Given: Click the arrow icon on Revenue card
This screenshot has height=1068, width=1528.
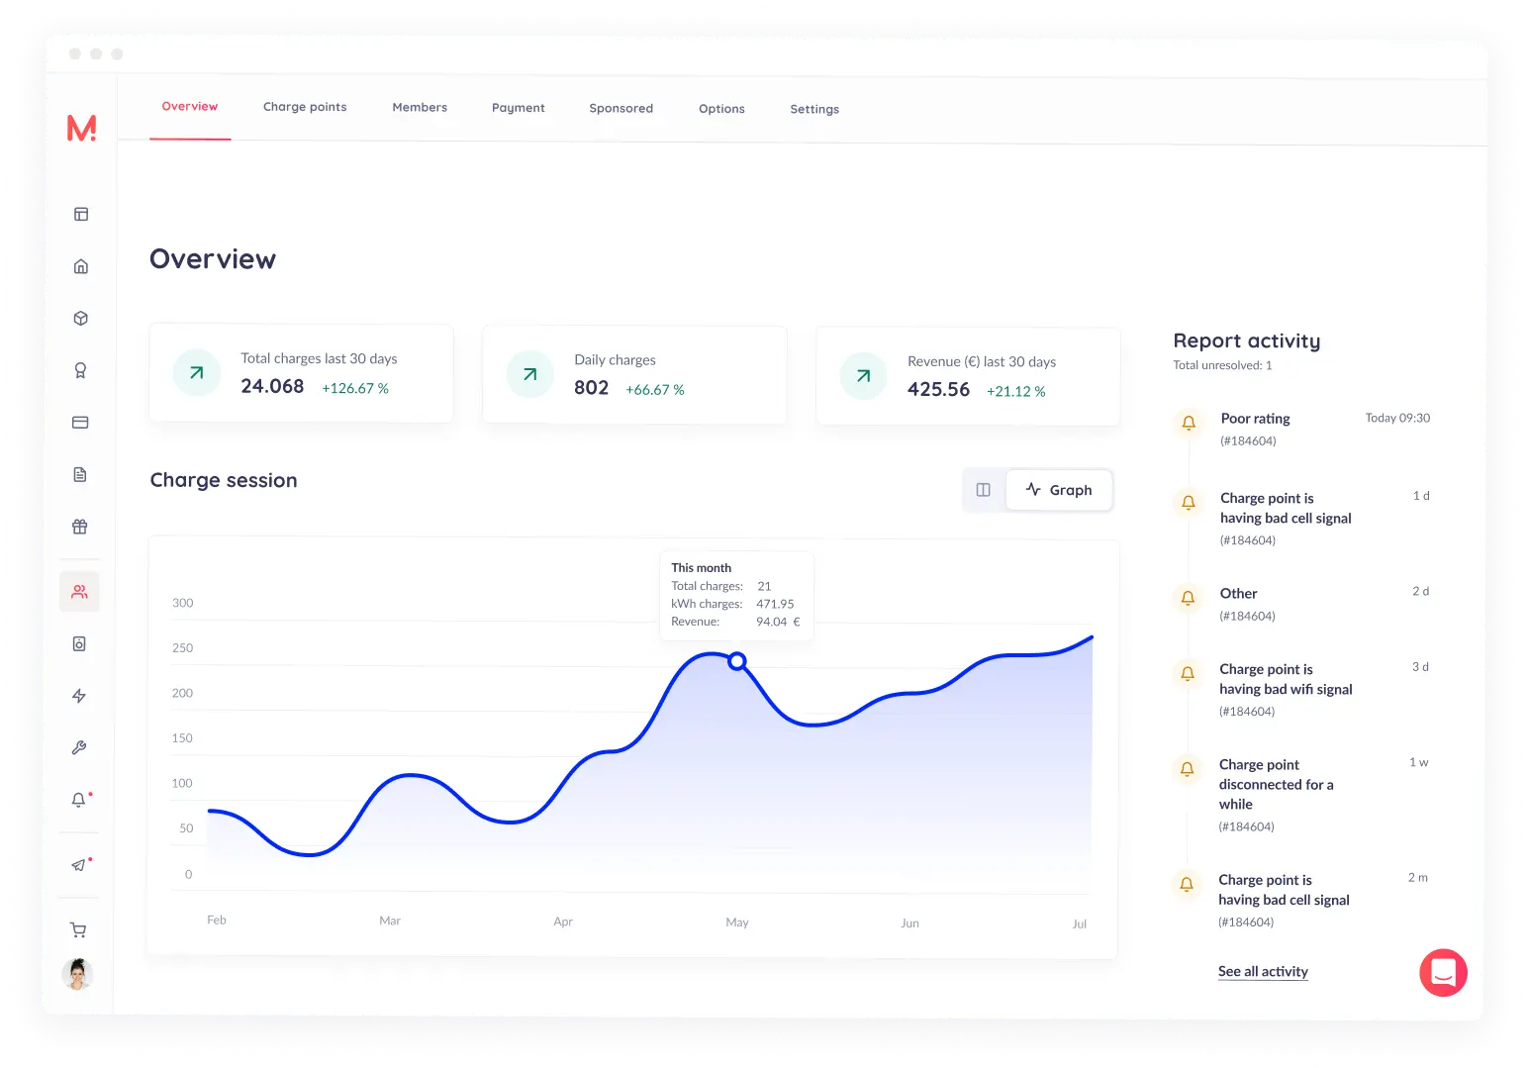Looking at the screenshot, I should [x=864, y=376].
